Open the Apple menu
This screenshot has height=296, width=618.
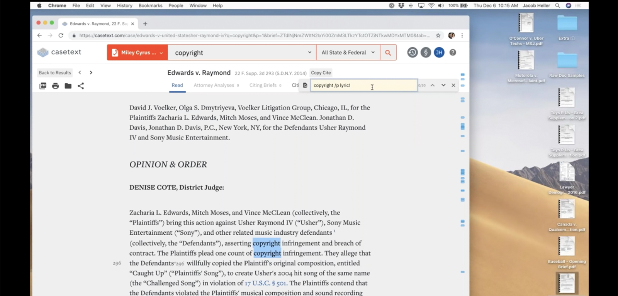pyautogui.click(x=39, y=5)
